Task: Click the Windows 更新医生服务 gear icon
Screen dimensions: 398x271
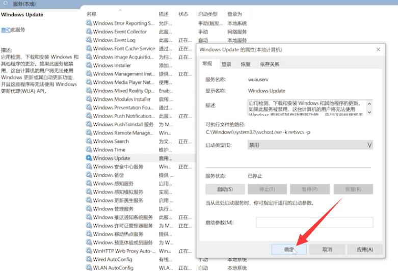Action: (x=89, y=200)
